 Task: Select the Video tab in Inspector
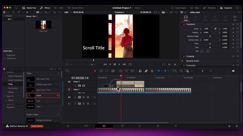point(186,18)
